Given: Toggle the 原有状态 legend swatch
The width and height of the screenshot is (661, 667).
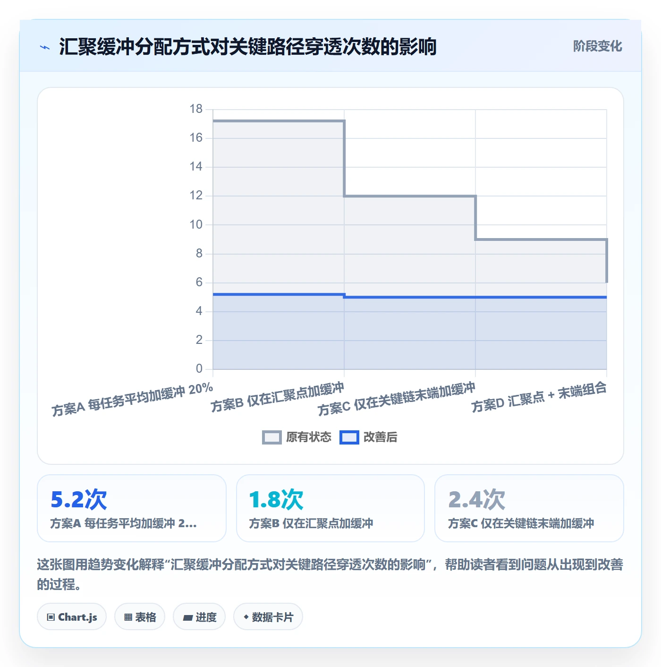Looking at the screenshot, I should click(271, 437).
